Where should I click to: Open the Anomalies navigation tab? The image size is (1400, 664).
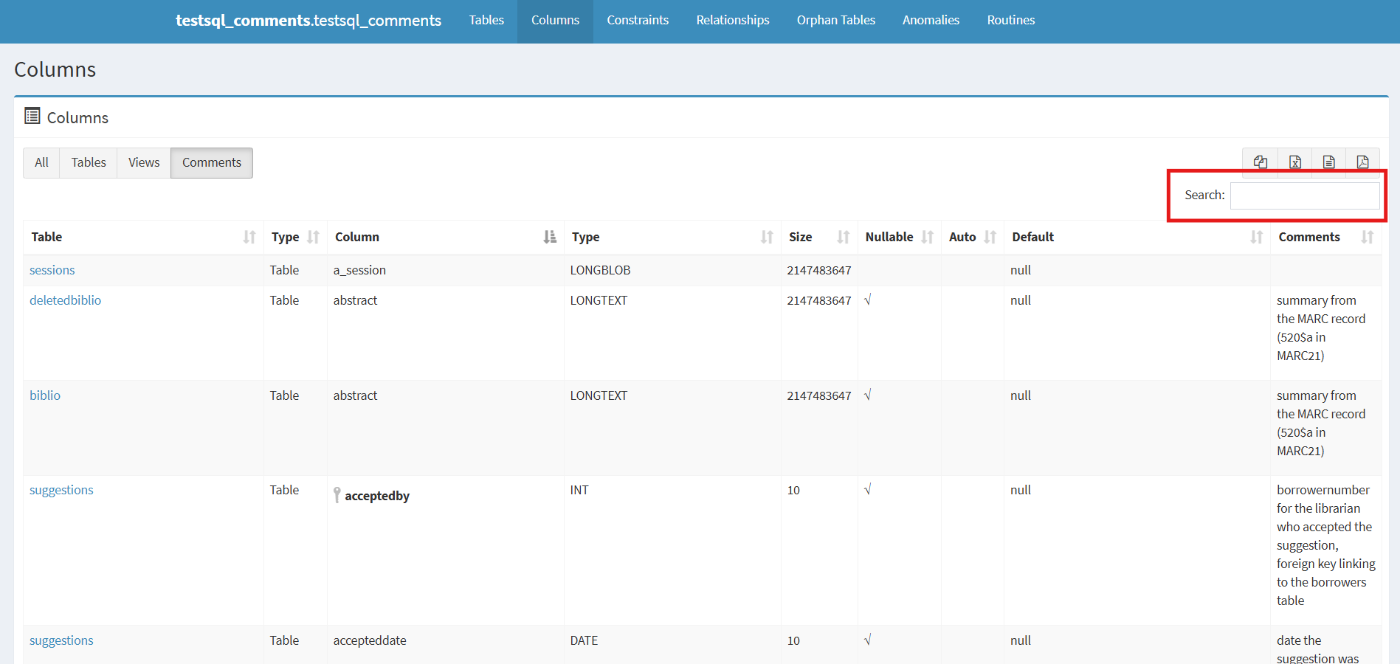click(x=931, y=21)
